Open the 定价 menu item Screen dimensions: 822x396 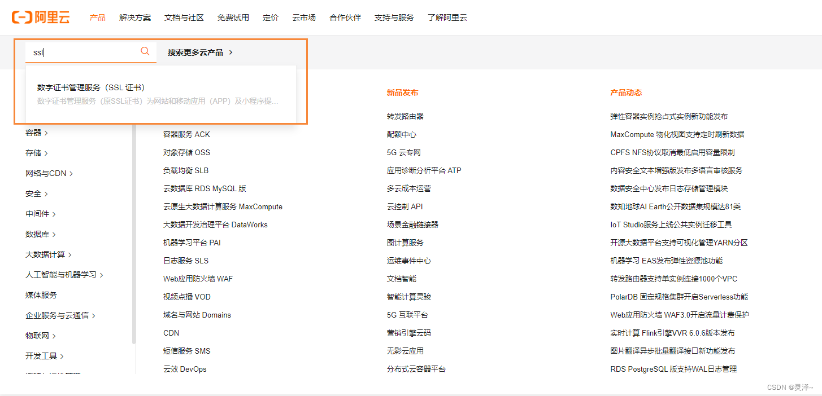coord(271,17)
